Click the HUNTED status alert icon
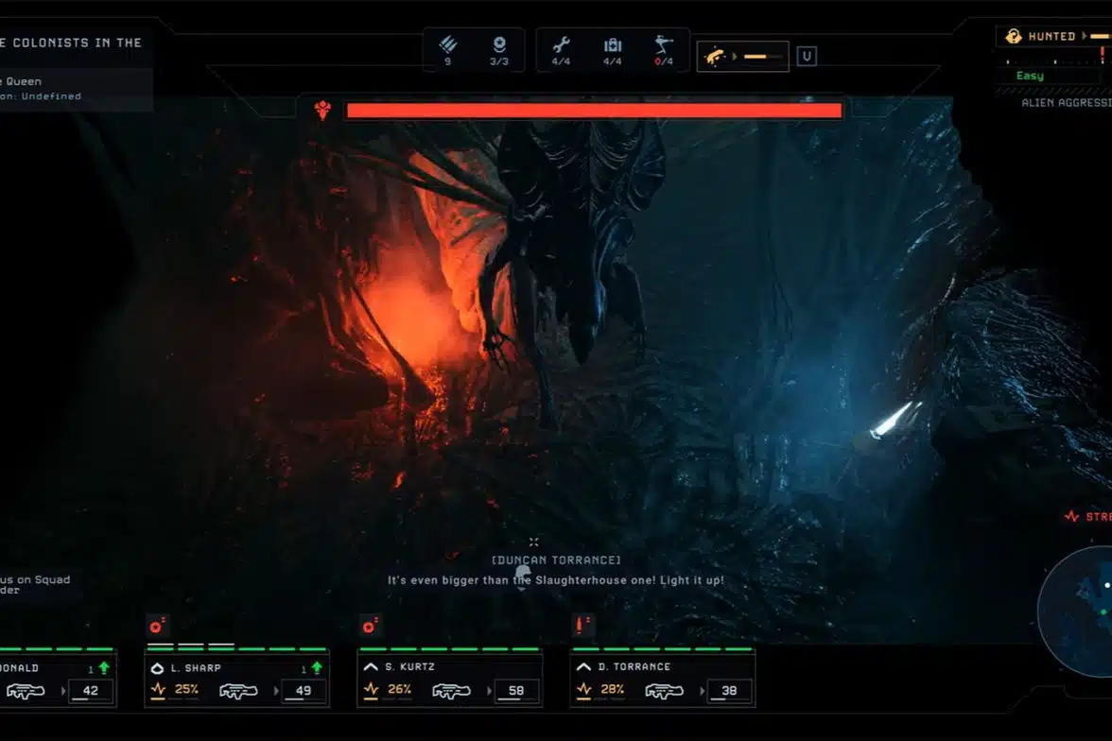This screenshot has width=1112, height=741. (1014, 36)
